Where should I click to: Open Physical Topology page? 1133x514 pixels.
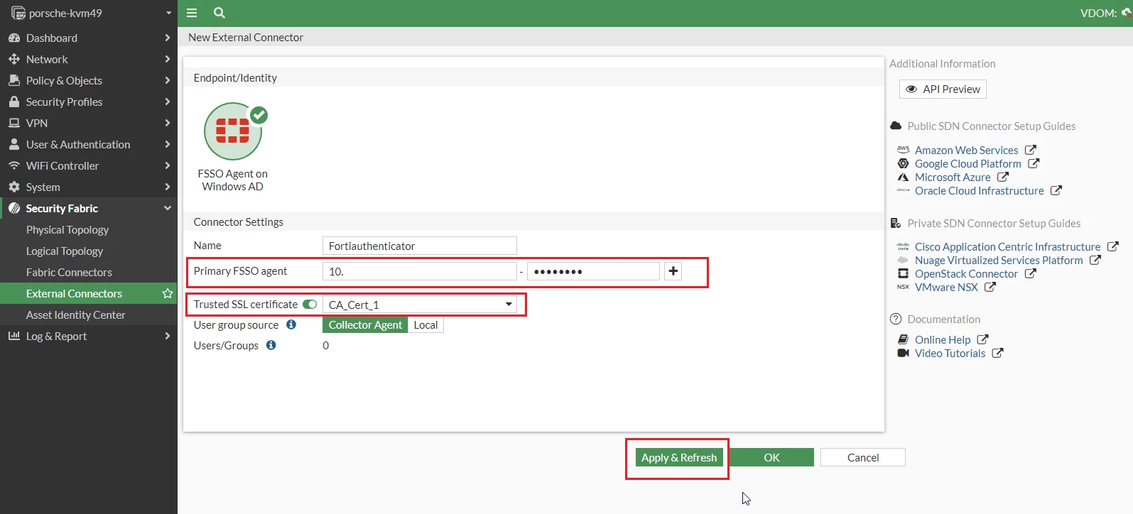click(67, 229)
